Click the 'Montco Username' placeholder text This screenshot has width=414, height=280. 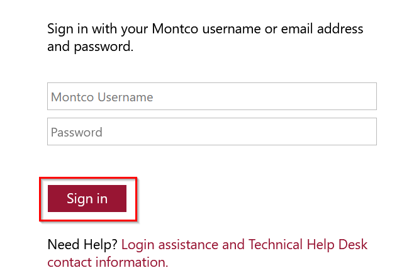[x=102, y=97]
